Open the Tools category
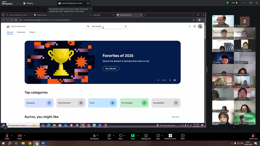Image resolution: width=260 pixels, height=146 pixels. coord(102,103)
